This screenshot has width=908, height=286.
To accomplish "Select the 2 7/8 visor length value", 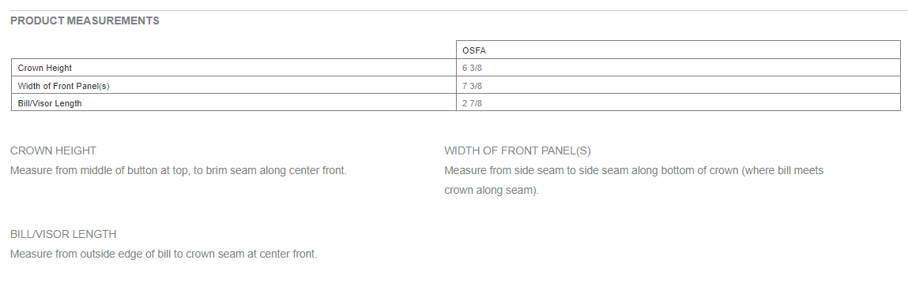I will tap(473, 103).
